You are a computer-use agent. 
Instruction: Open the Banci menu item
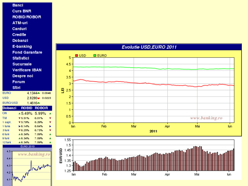[x=18, y=5]
